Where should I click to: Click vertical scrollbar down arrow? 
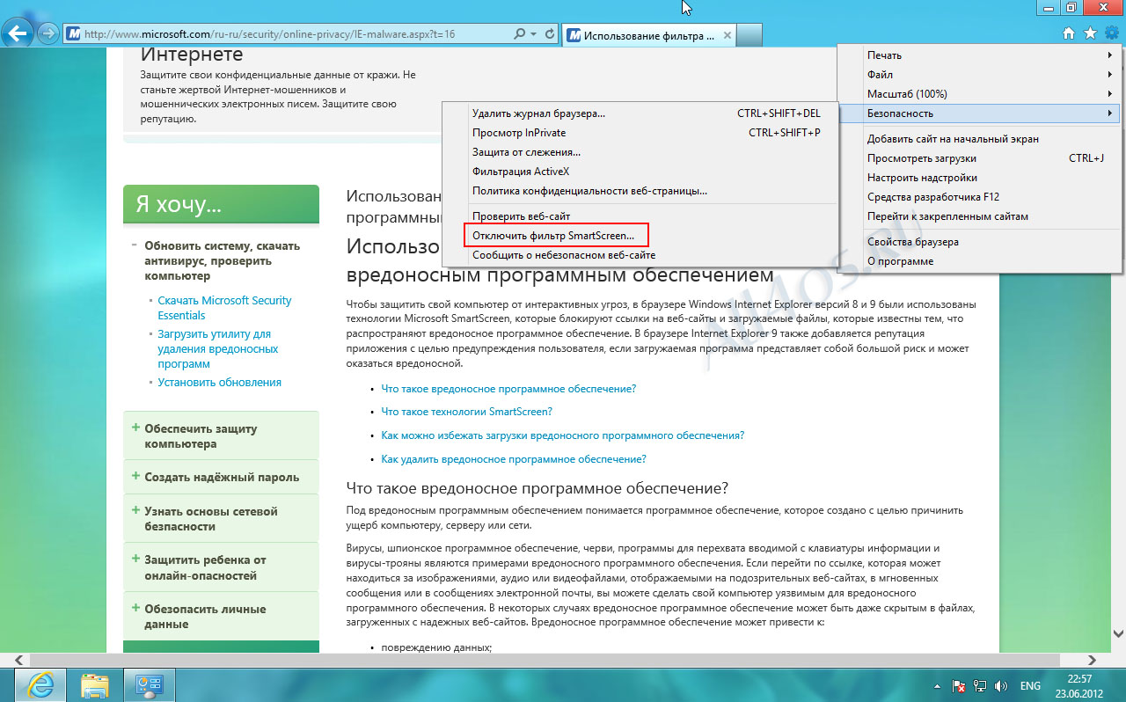click(x=1118, y=633)
